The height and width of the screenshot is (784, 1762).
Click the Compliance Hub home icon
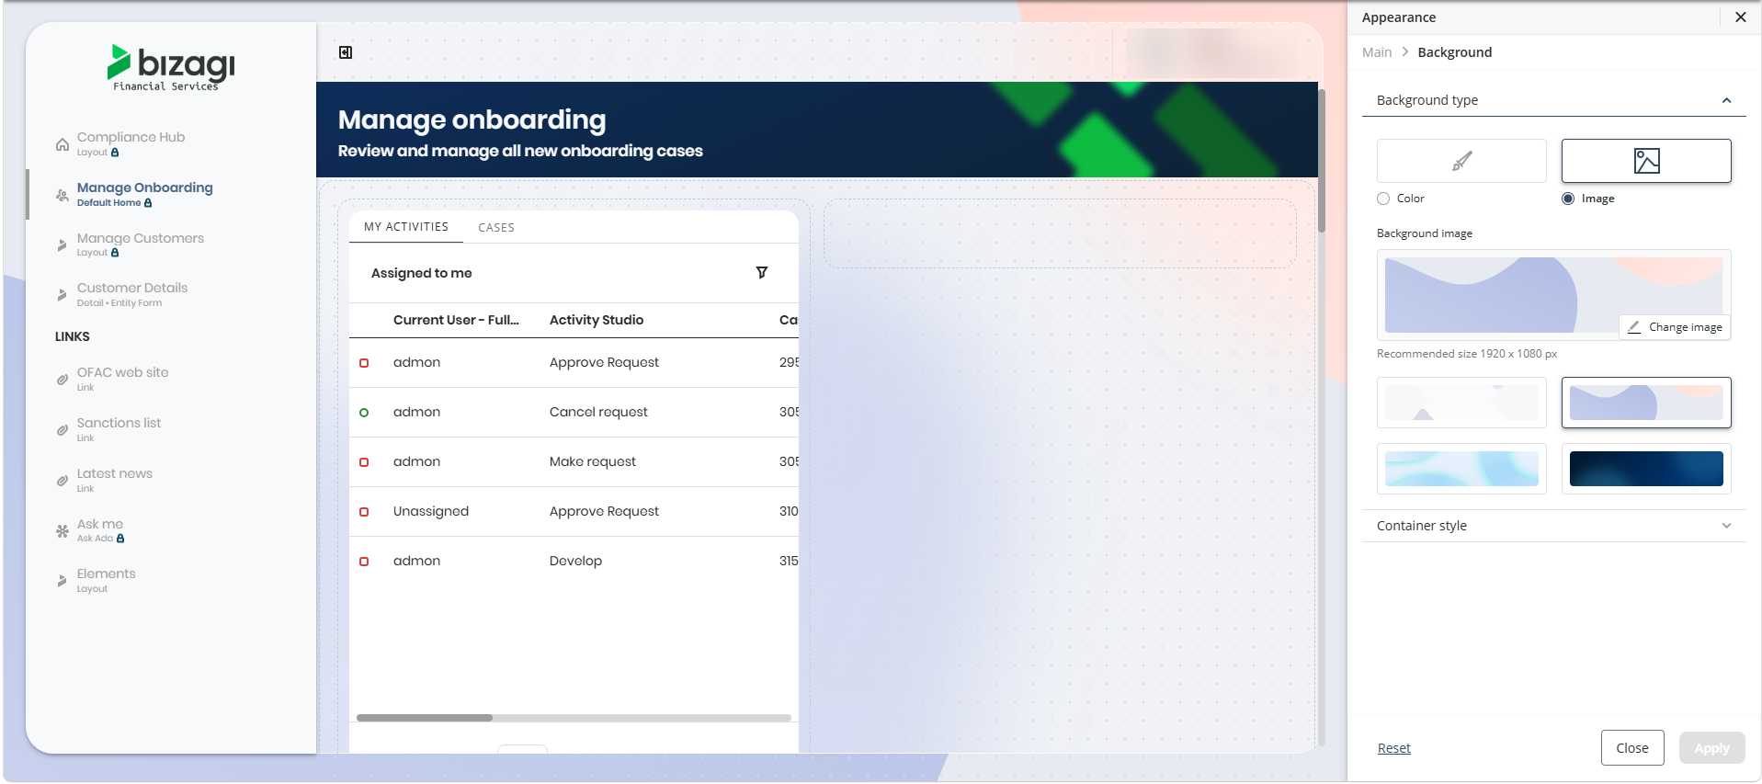click(63, 144)
